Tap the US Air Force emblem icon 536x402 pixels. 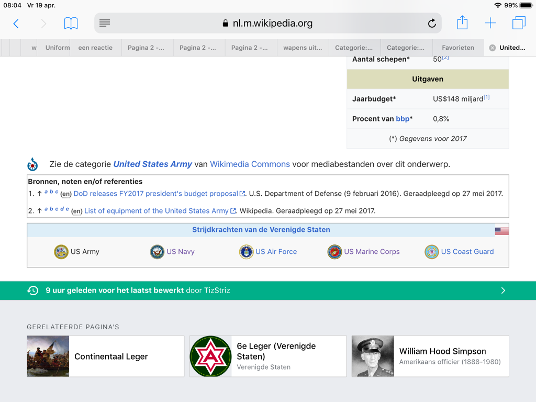(x=246, y=252)
